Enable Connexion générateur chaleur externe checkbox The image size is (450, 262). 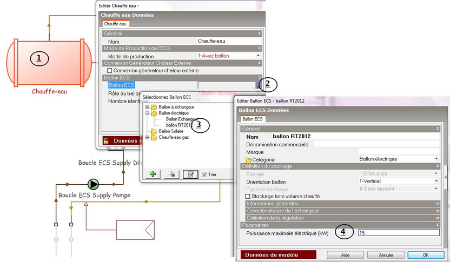pos(110,71)
